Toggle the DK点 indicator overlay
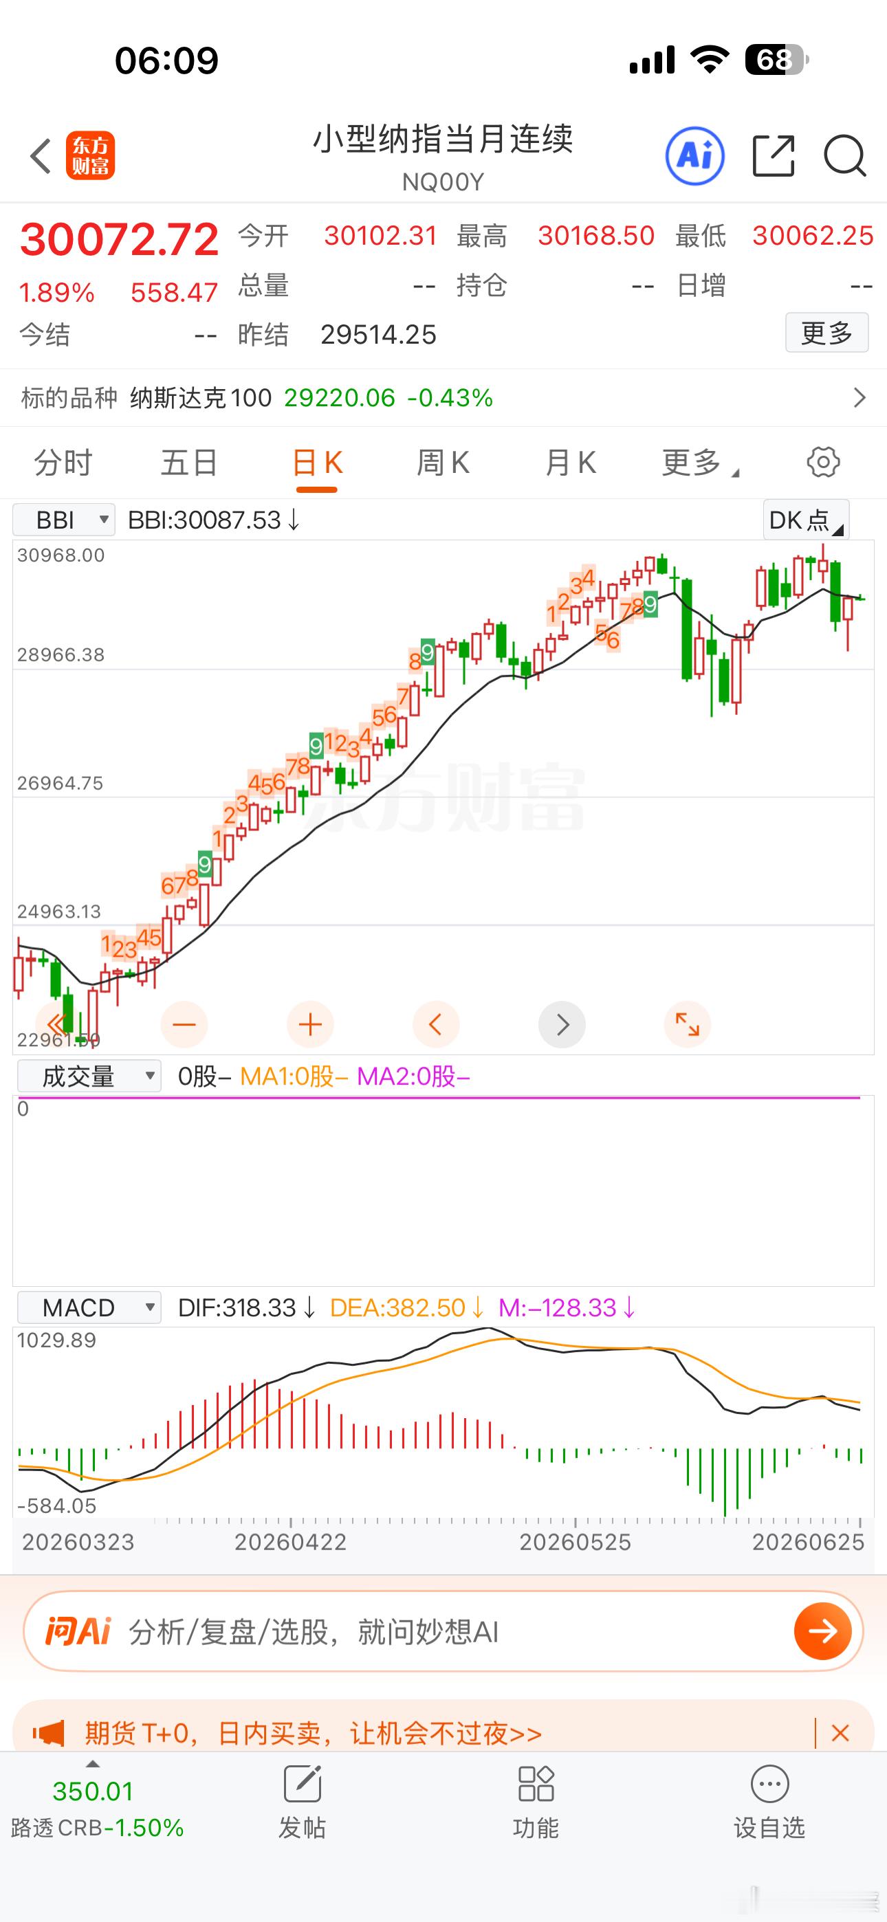This screenshot has width=887, height=1922. click(806, 519)
